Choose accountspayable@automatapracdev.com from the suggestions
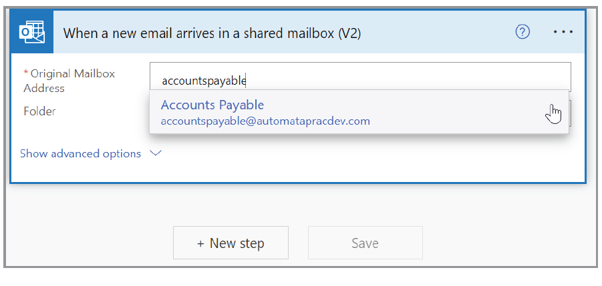The height and width of the screenshot is (286, 602). [x=265, y=121]
